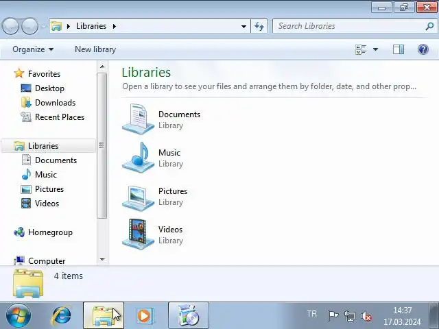Click the Favorites star icon in sidebar

[x=19, y=73]
